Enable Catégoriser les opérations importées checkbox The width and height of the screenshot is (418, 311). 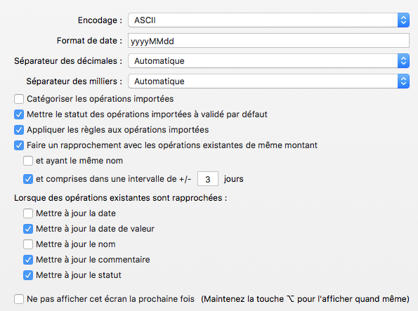click(19, 99)
